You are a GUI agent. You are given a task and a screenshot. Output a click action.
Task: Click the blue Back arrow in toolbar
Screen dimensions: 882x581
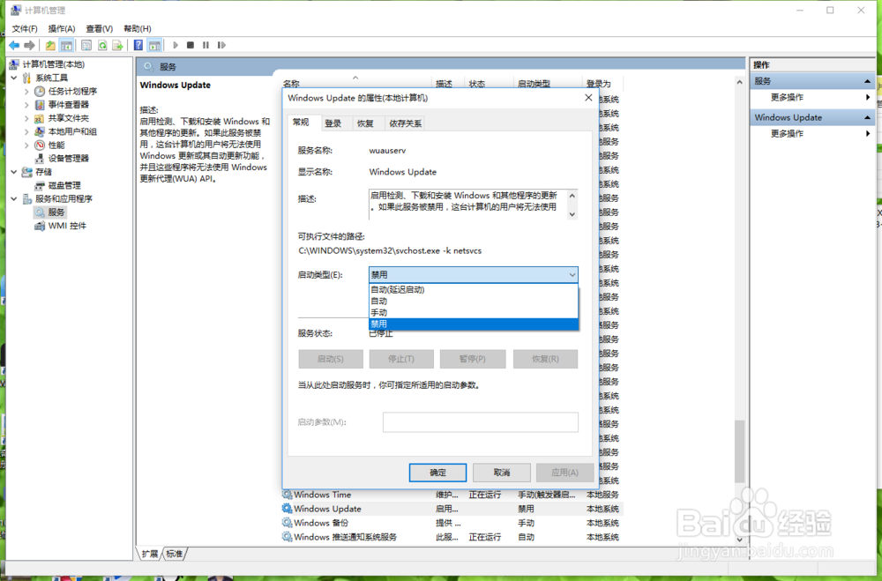point(14,45)
